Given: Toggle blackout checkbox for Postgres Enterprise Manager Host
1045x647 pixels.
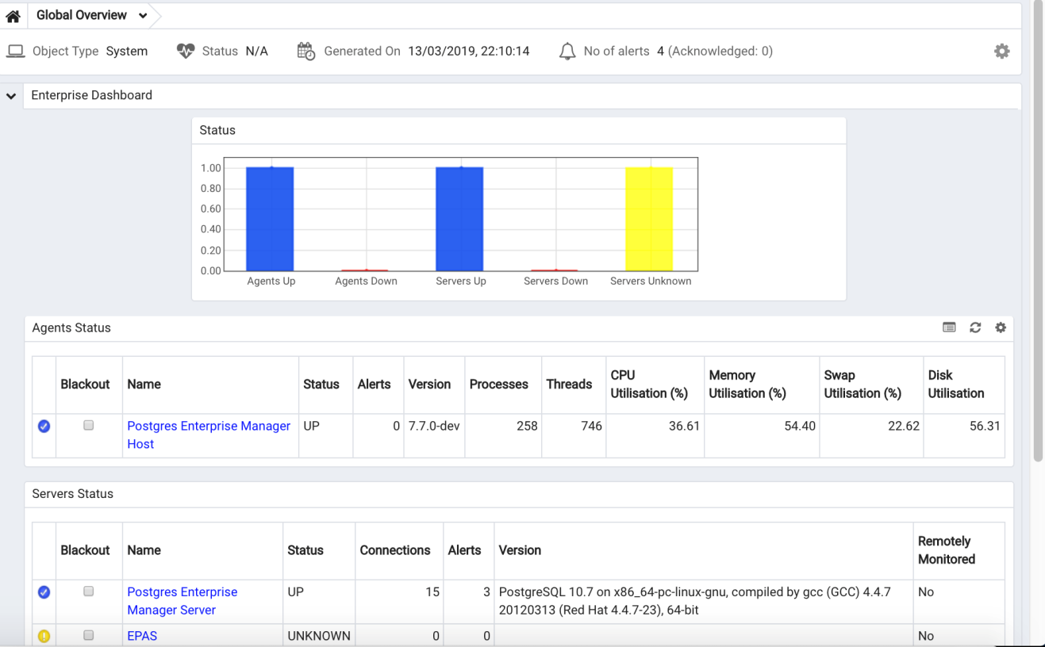Looking at the screenshot, I should 89,425.
